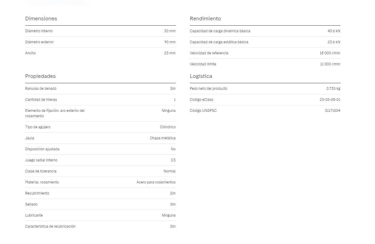Click the Dimensiones section heading
This screenshot has width=375, height=244.
(x=41, y=18)
